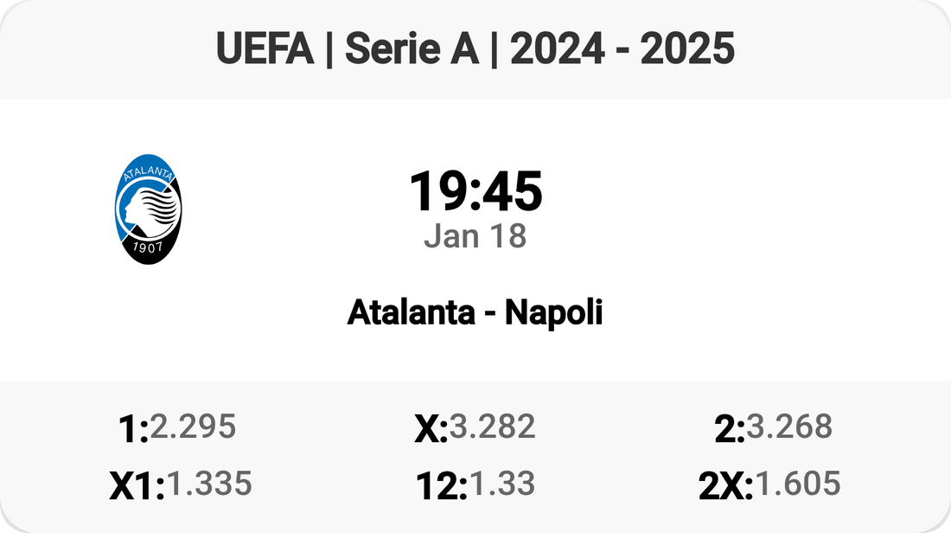Click the bold "1:" outcome label
Viewport: 951px width, 533px height.
(132, 429)
